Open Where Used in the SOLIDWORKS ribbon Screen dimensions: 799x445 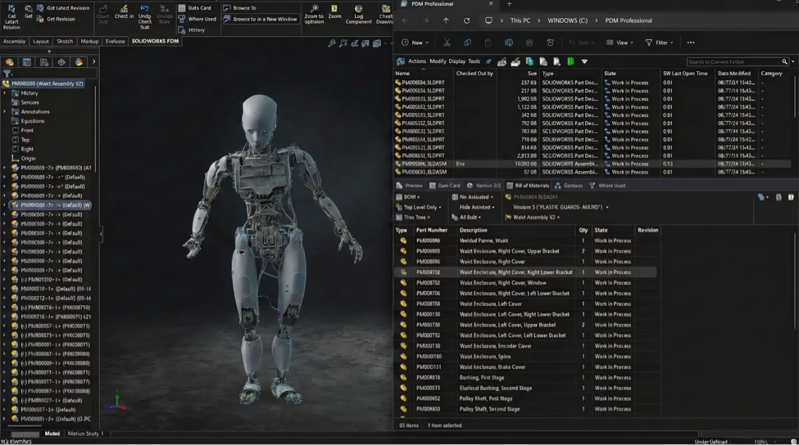[197, 19]
